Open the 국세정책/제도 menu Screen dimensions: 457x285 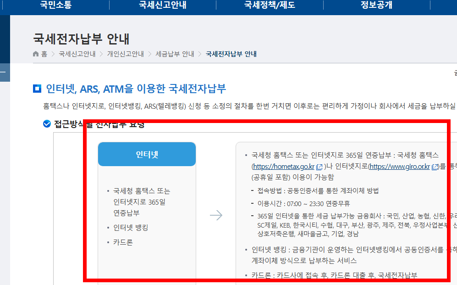[x=270, y=5]
